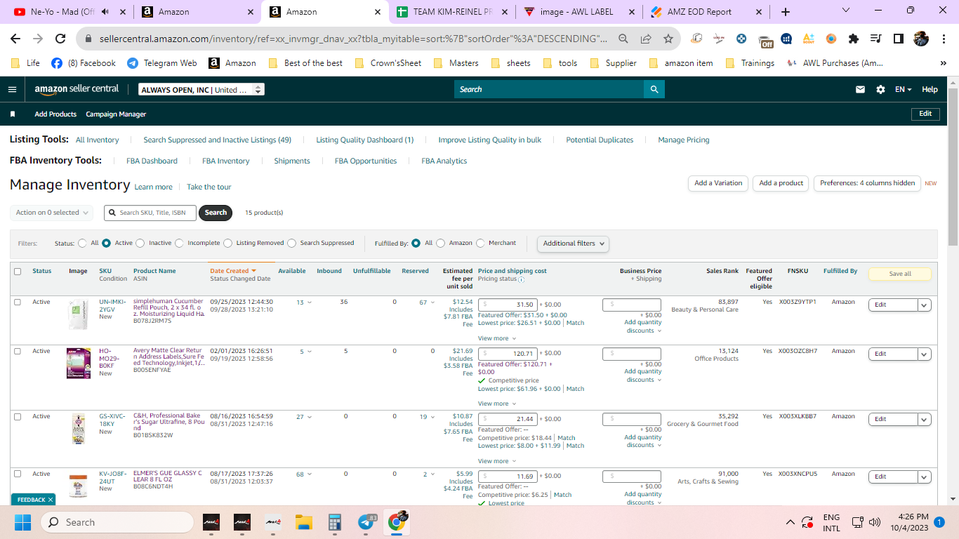Viewport: 959px width, 539px height.
Task: Click the Add a product button
Action: pyautogui.click(x=781, y=183)
